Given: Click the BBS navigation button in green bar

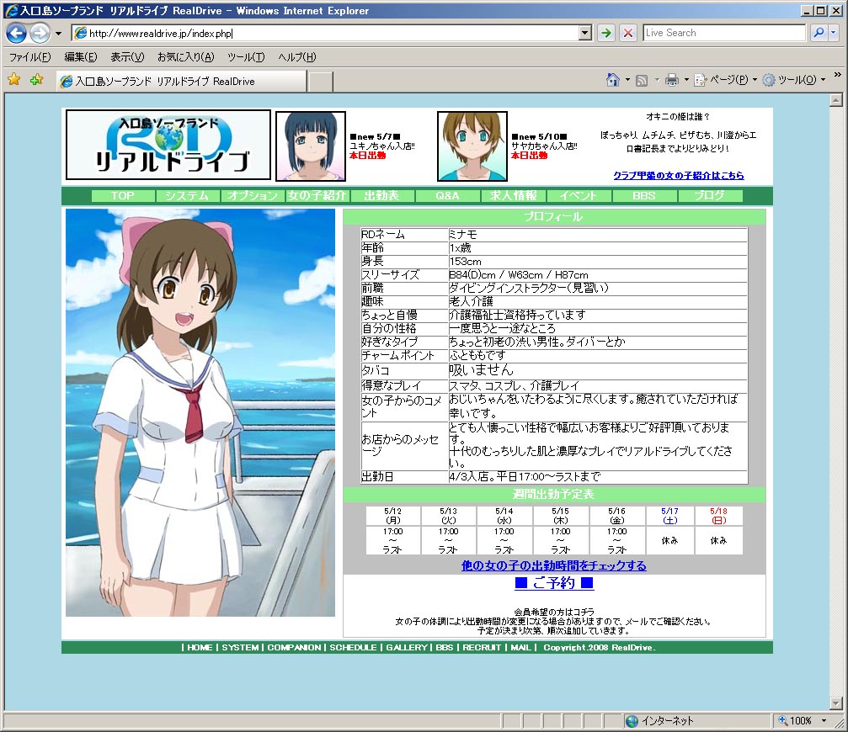Looking at the screenshot, I should point(643,195).
